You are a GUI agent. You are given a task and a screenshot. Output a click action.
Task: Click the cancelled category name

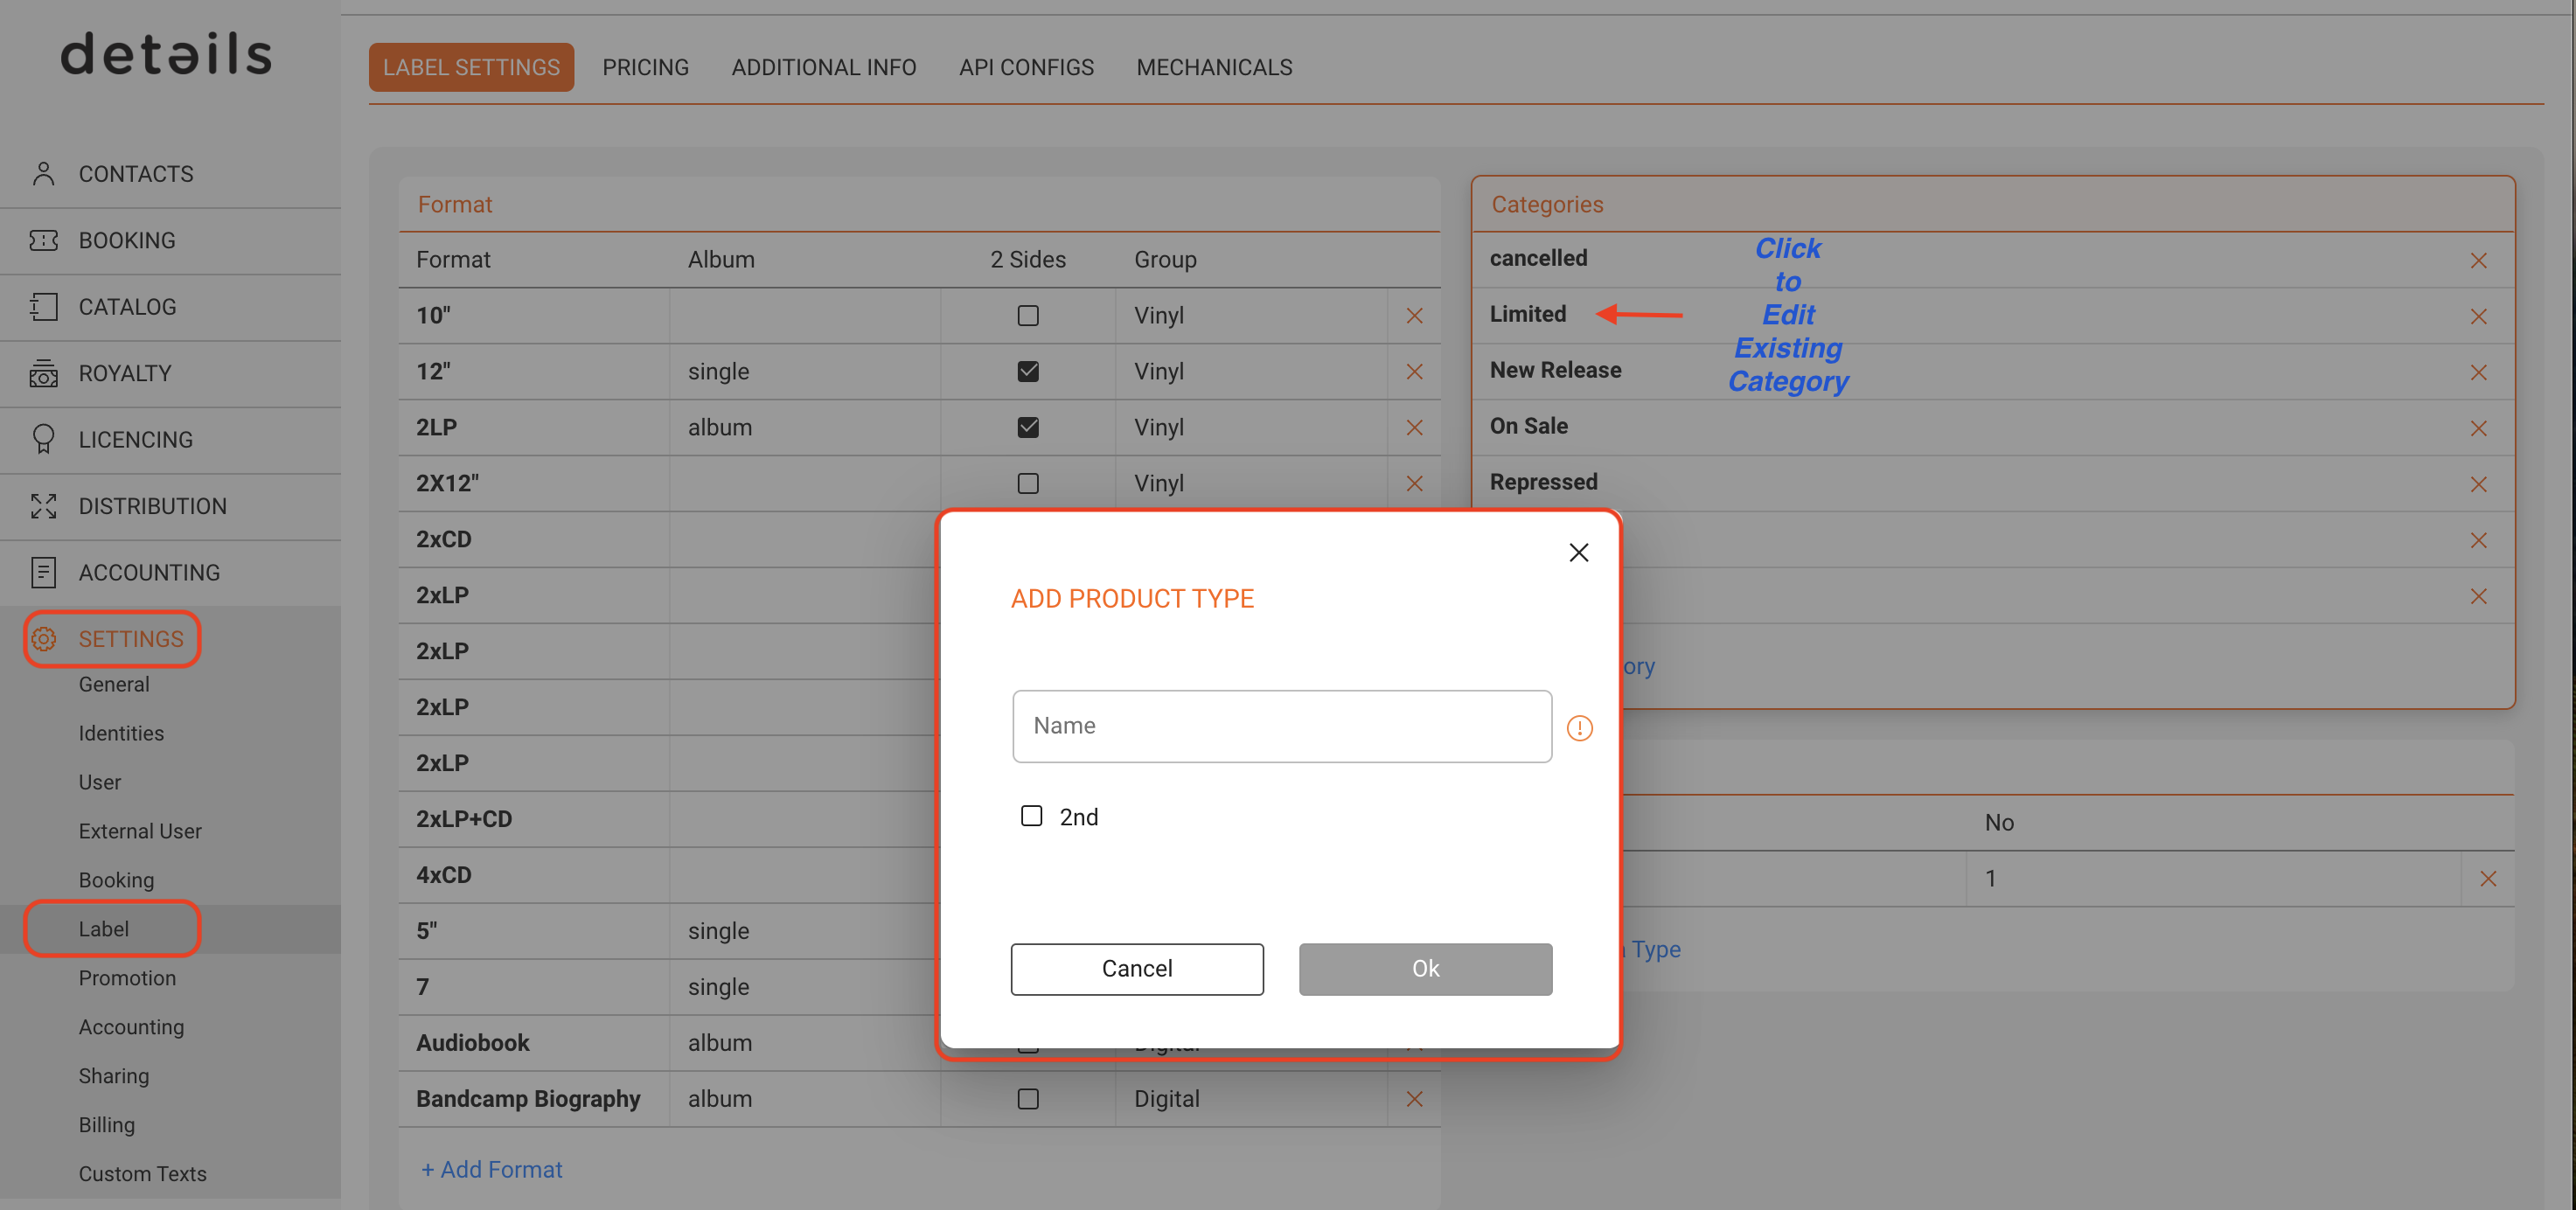(1538, 258)
